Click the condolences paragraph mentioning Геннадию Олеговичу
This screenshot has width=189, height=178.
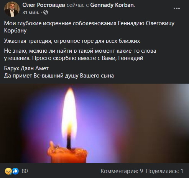(89, 27)
